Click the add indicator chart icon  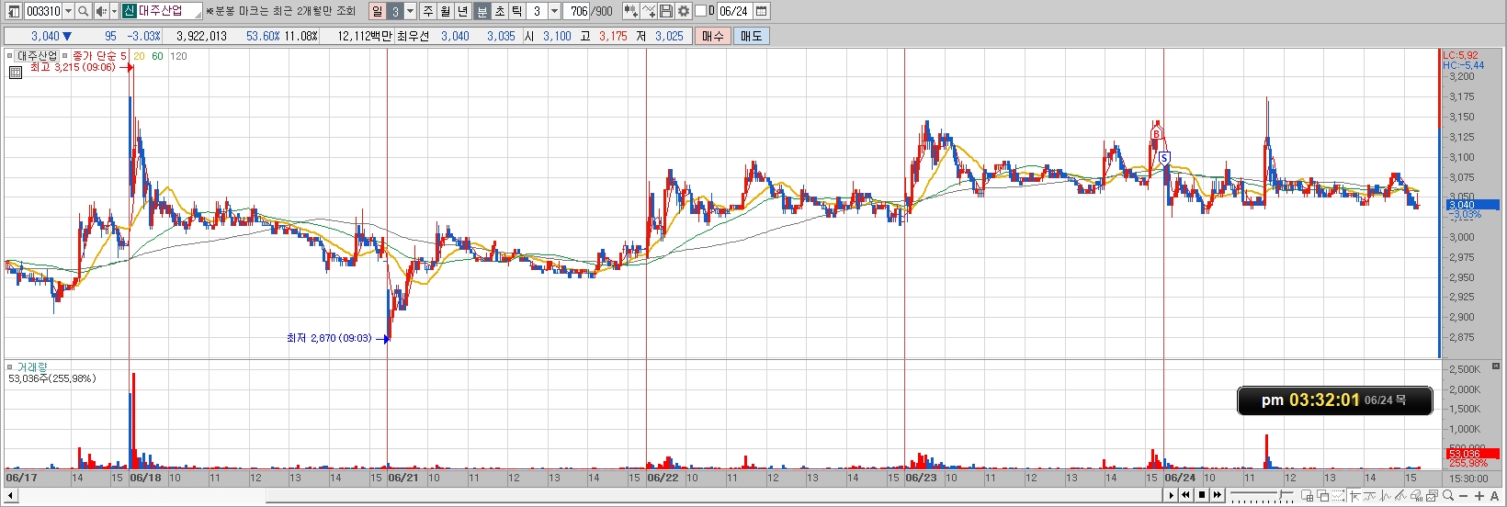[x=630, y=11]
